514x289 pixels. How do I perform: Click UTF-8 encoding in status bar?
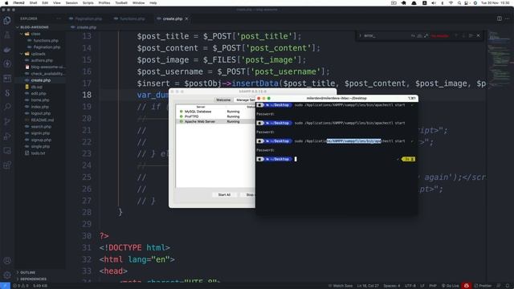[x=410, y=286]
